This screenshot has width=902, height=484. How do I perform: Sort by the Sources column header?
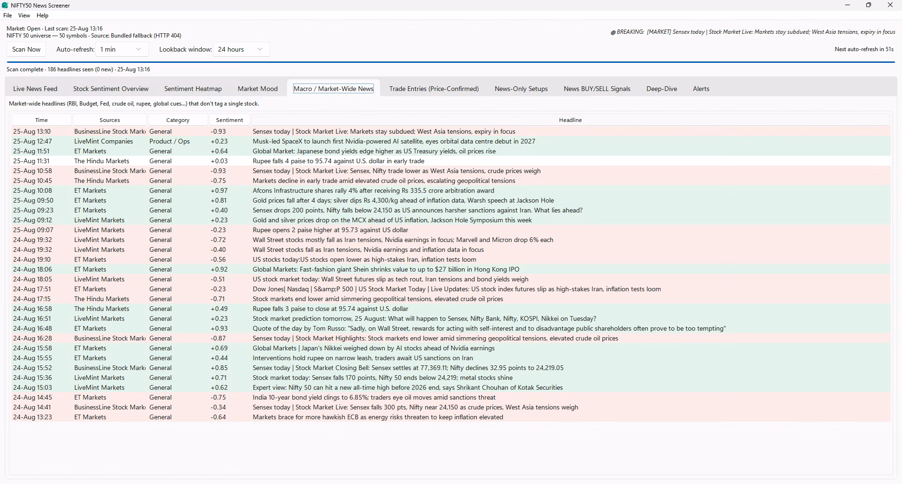click(x=110, y=120)
